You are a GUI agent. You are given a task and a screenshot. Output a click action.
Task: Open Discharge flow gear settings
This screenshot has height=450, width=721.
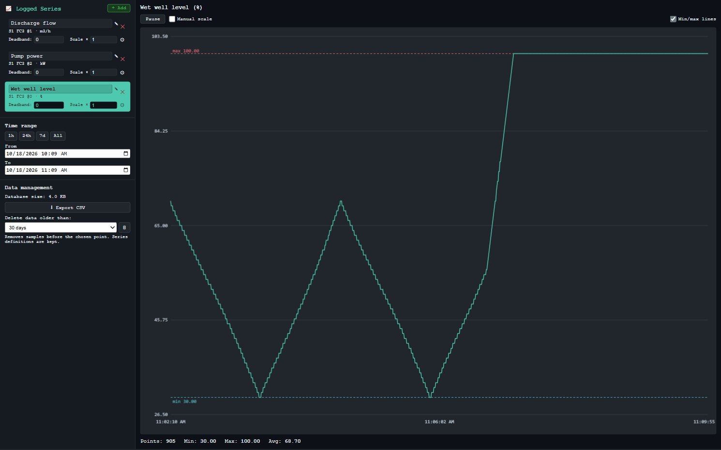122,40
